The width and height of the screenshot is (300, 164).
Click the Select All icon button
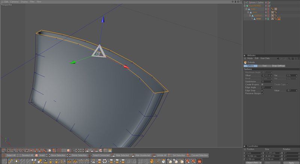click(4, 155)
